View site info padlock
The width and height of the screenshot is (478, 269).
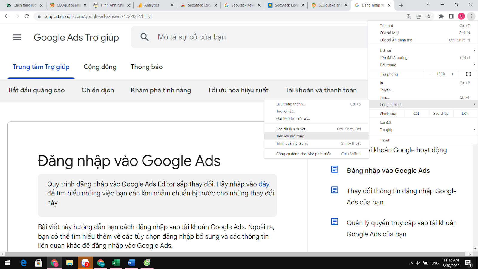click(39, 16)
